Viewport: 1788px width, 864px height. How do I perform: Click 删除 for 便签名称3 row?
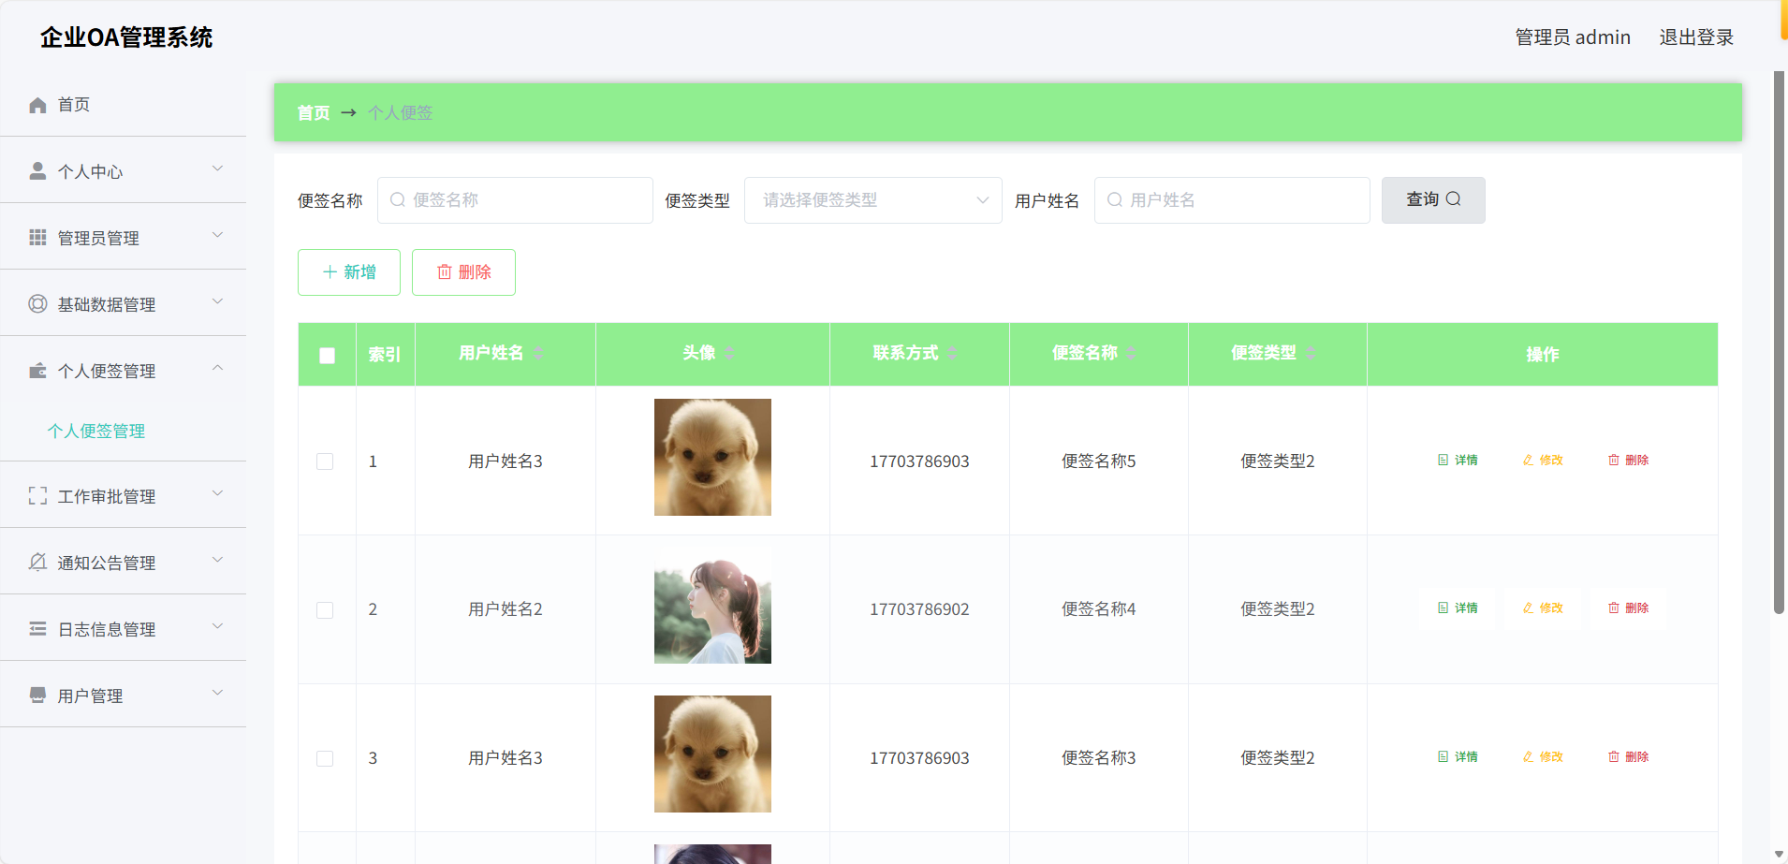click(1628, 757)
